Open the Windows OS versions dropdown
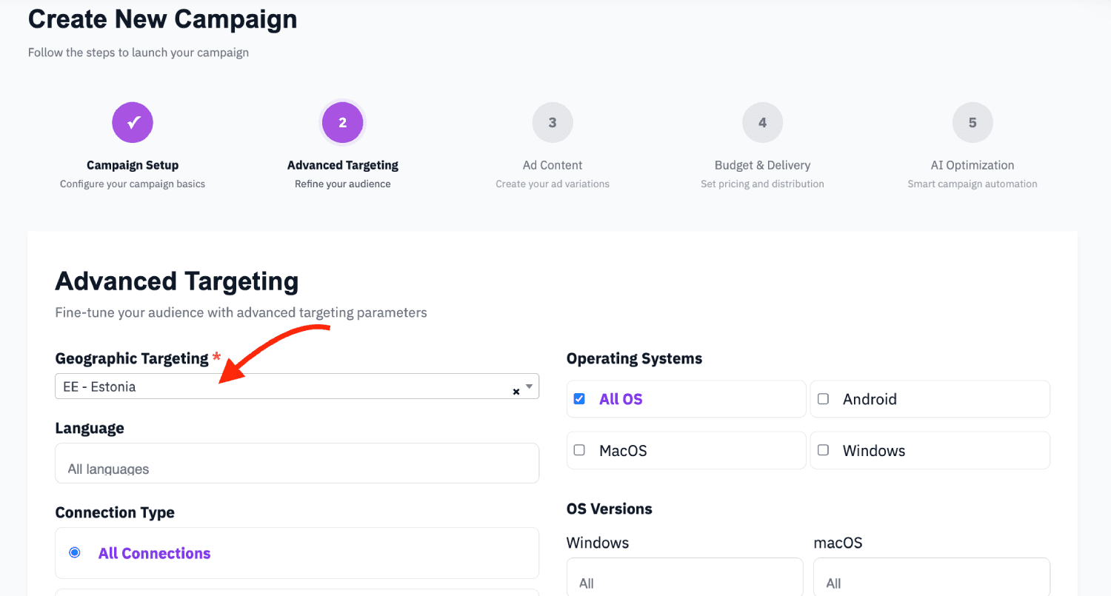Screen dimensions: 1111x596 pyautogui.click(x=685, y=577)
